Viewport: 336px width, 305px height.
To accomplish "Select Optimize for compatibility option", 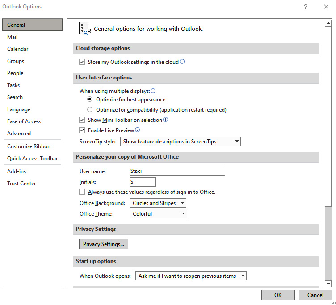I will click(90, 110).
